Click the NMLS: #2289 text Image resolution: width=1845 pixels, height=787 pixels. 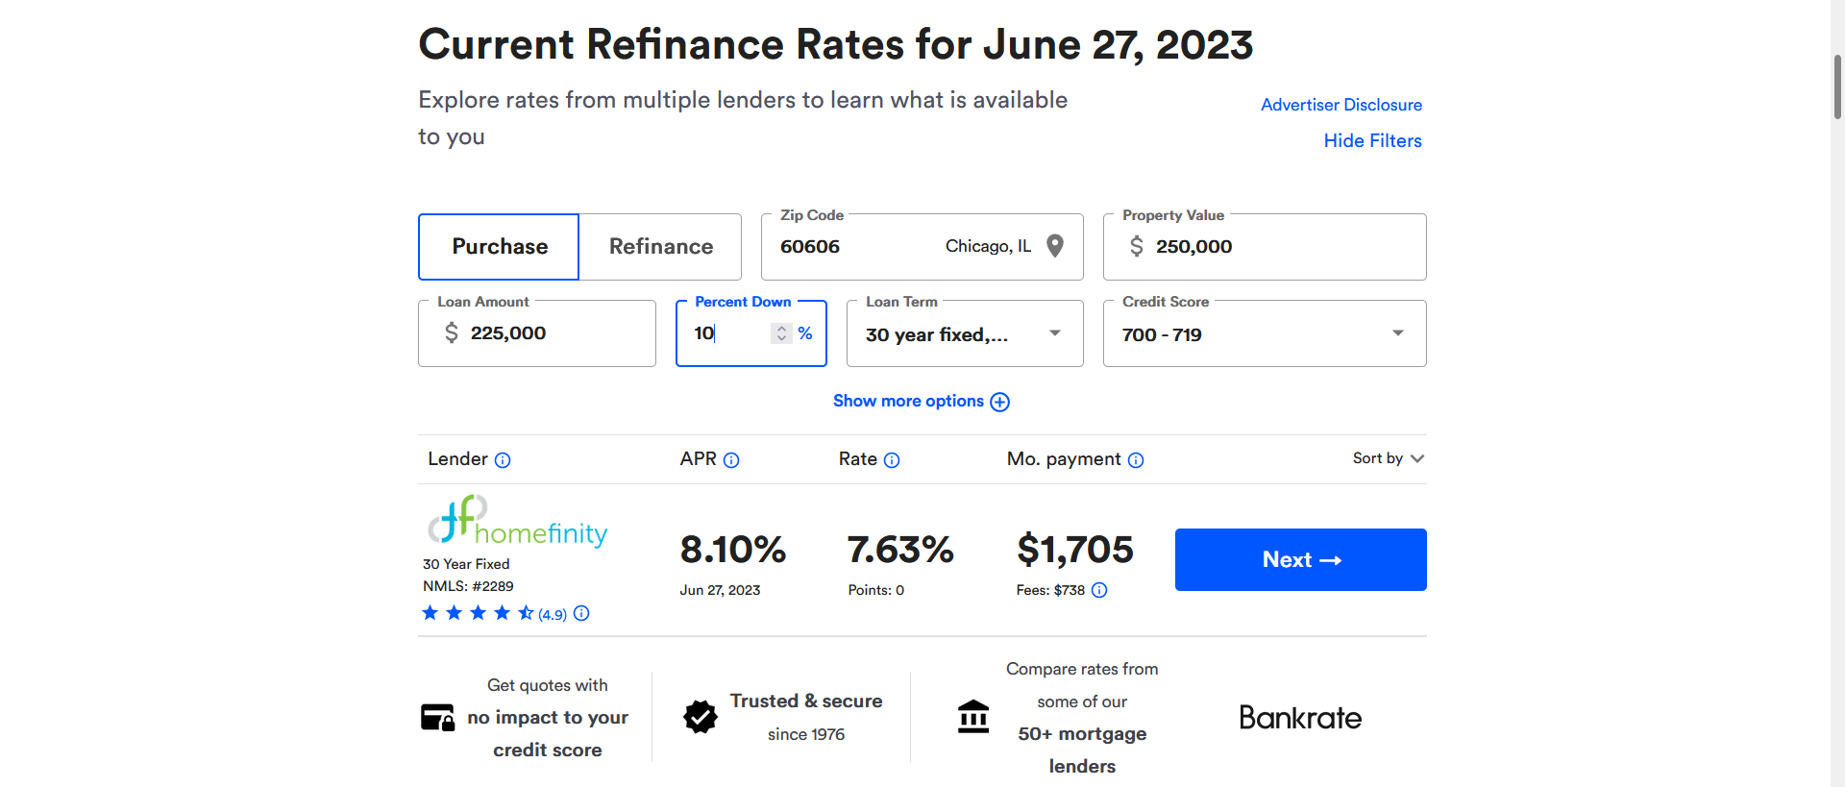(468, 586)
